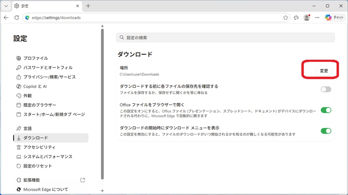Open a new tab with the plus button
Viewport: 348px width, 195px height.
tap(88, 6)
